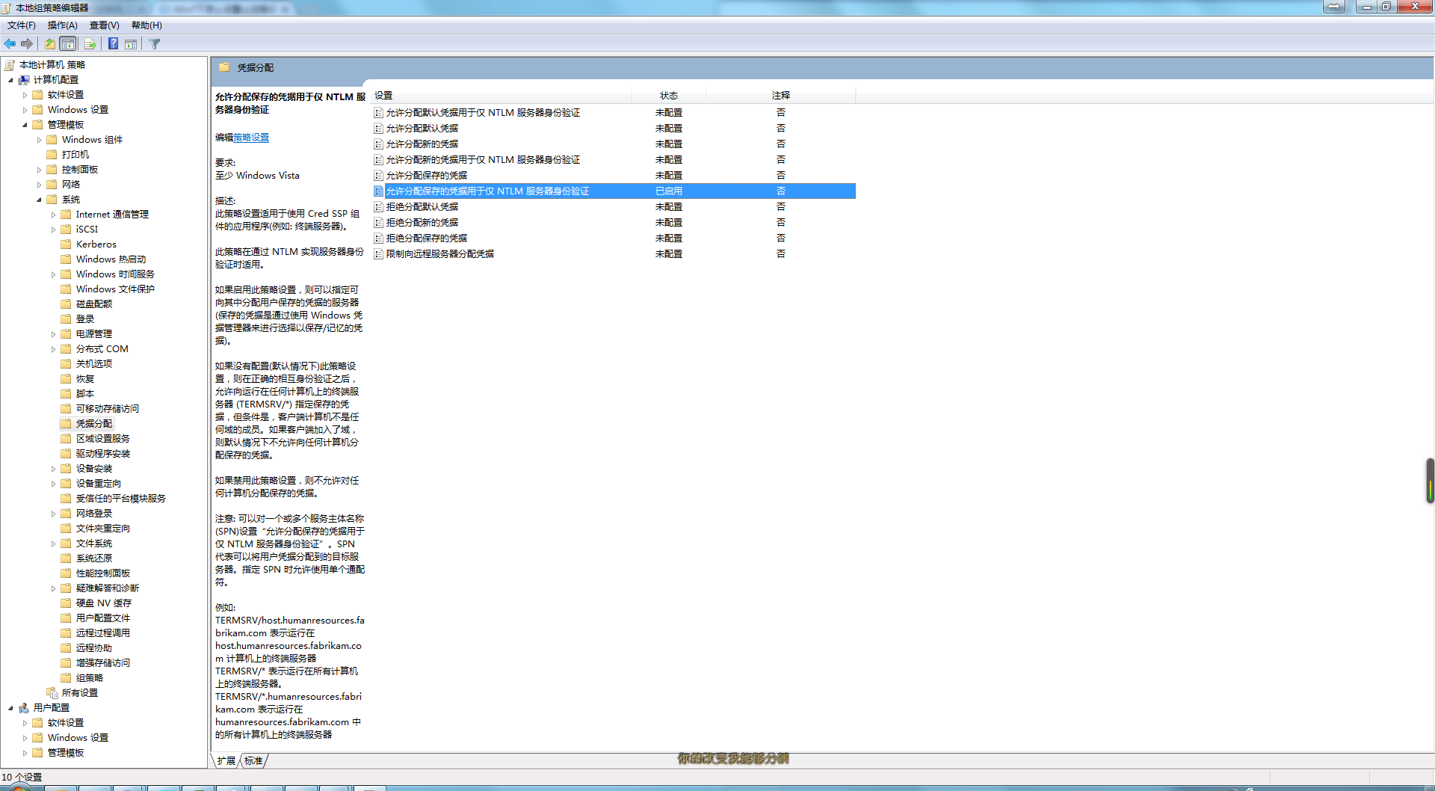The image size is (1435, 791).
Task: Open the 操作(A) menu
Action: [x=62, y=25]
